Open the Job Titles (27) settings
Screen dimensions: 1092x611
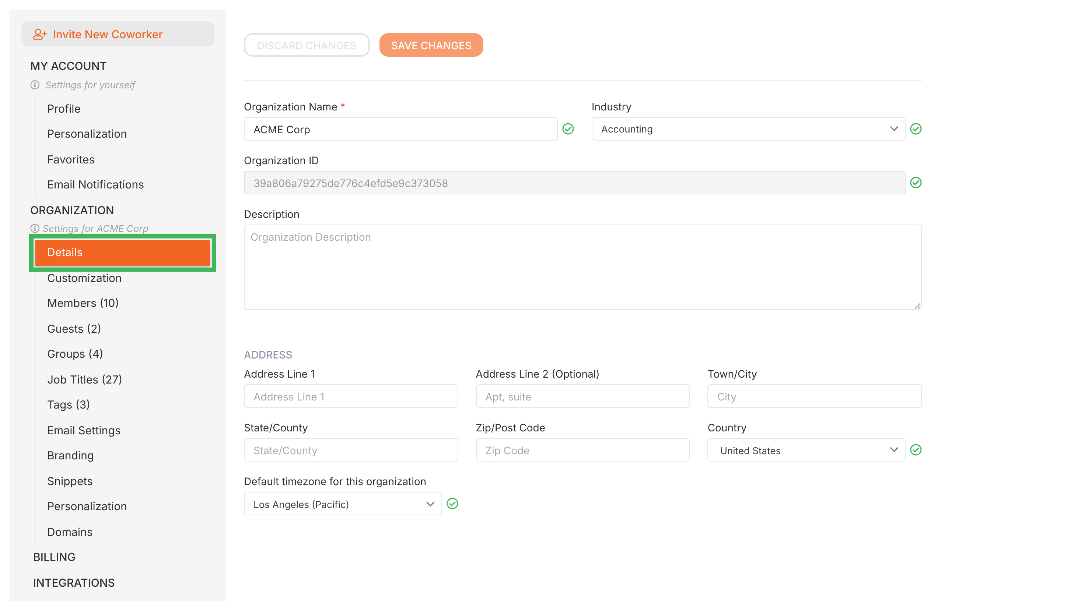tap(84, 379)
